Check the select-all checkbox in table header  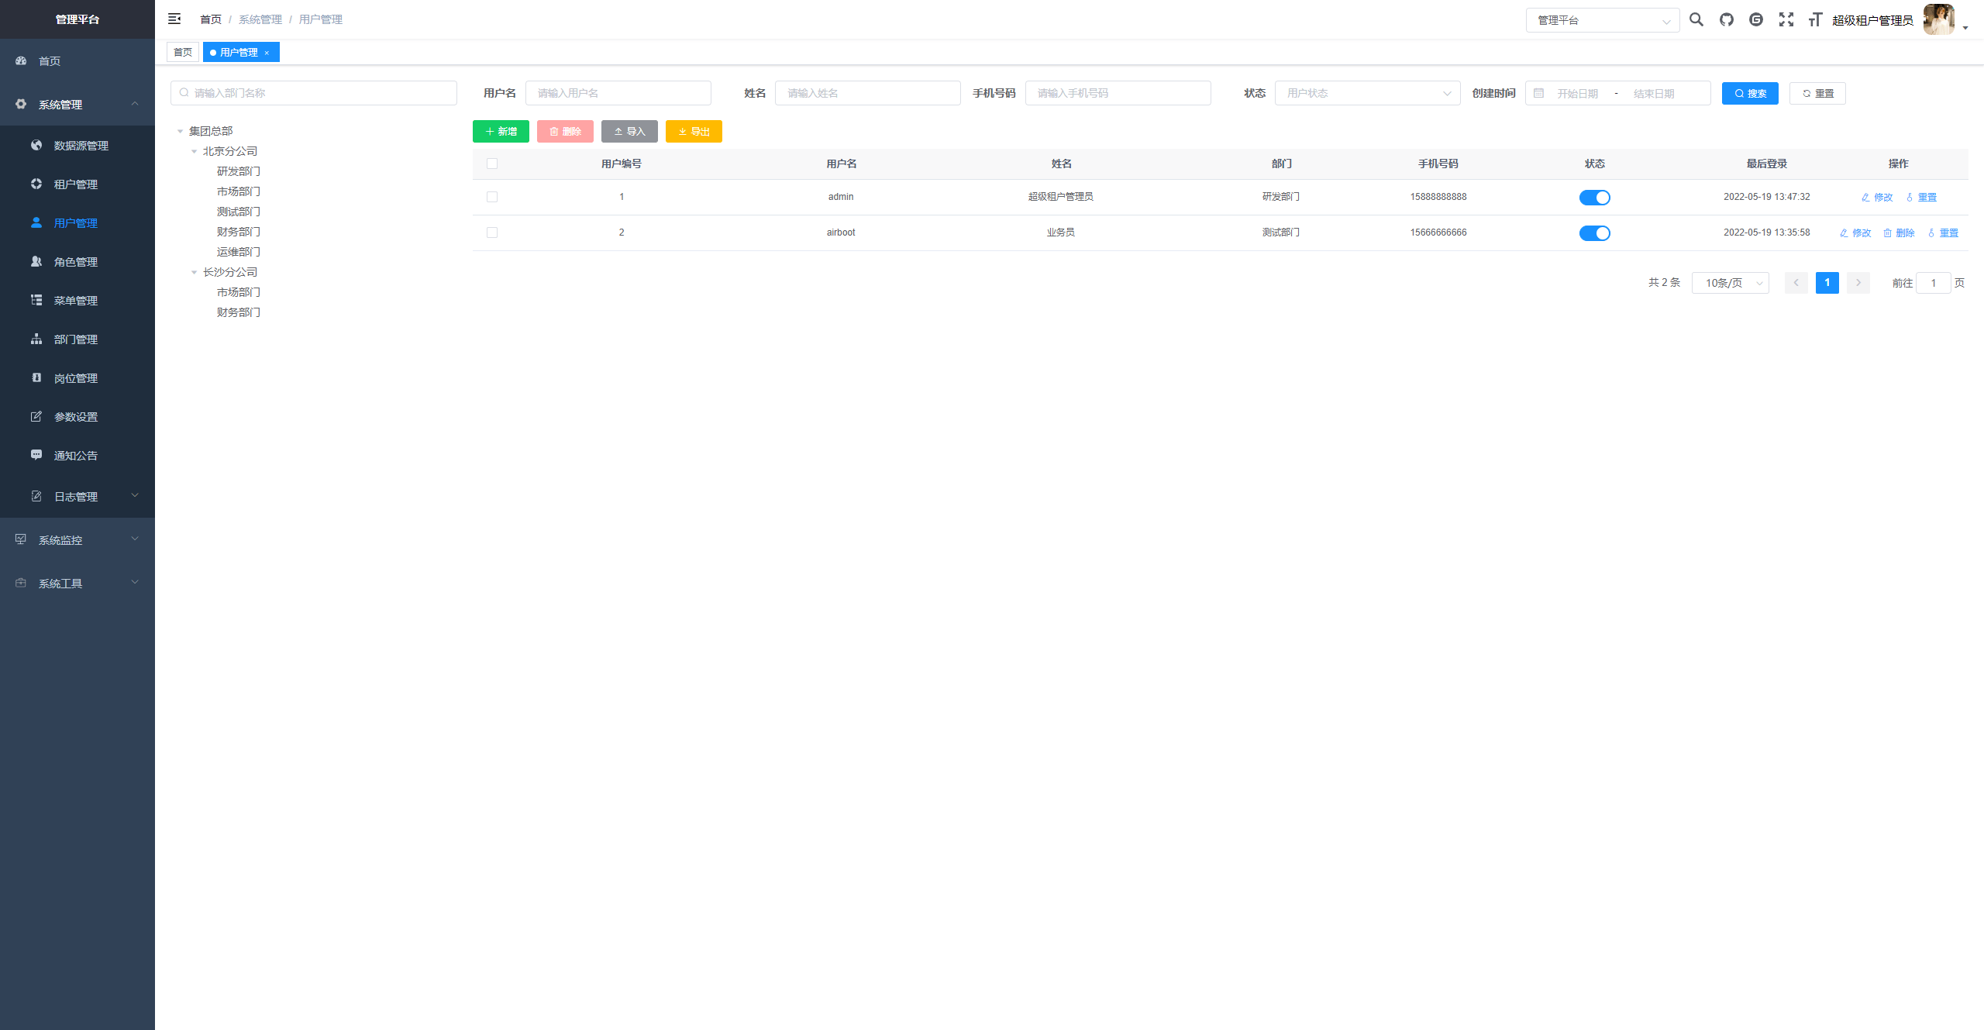point(492,164)
